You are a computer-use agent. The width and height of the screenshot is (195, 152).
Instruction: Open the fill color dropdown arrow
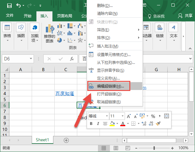coord(117,124)
